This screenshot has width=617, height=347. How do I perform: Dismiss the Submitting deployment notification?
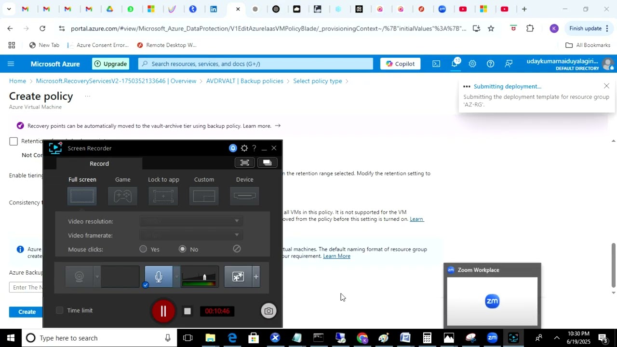(x=606, y=86)
